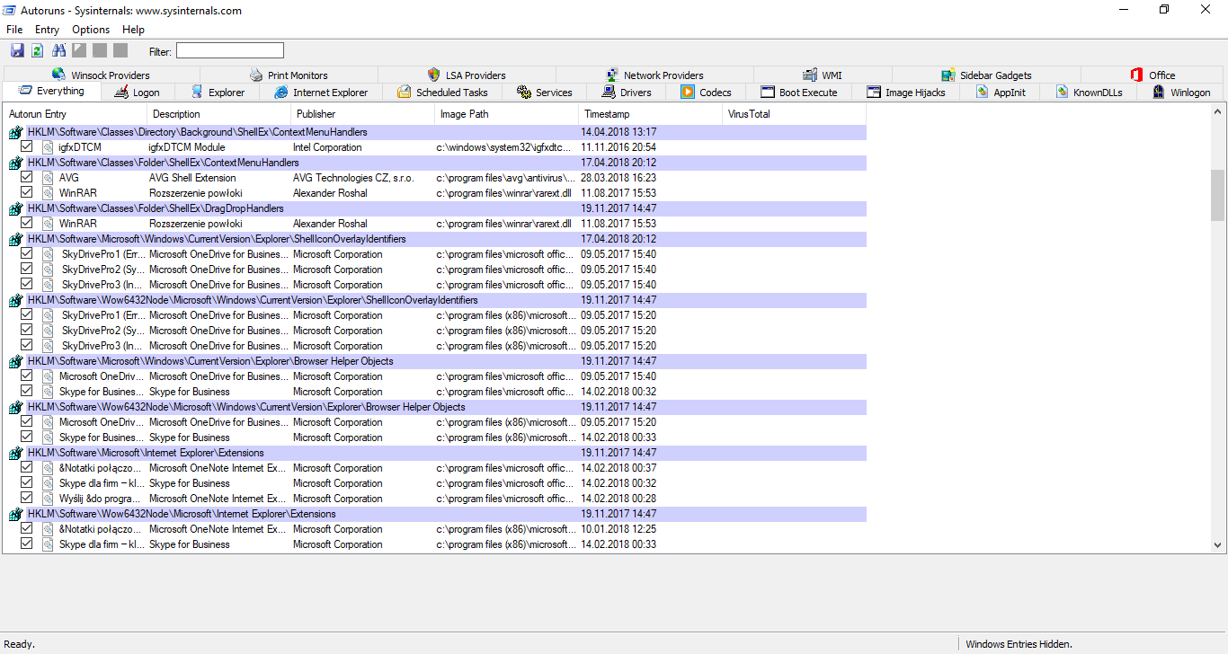Click registry icon of Folder\ShellEx\DragDropHandlers key

point(16,208)
